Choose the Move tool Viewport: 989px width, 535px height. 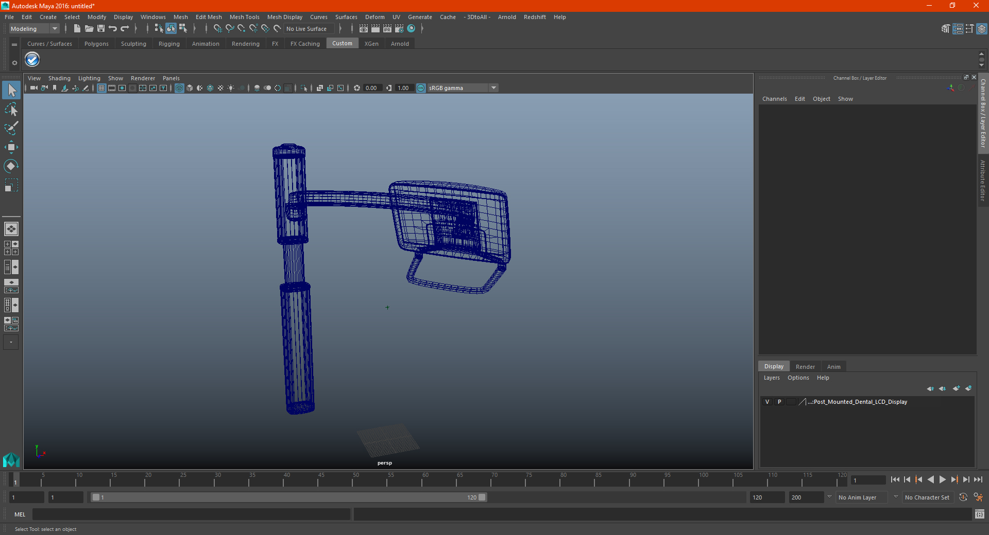(11, 147)
